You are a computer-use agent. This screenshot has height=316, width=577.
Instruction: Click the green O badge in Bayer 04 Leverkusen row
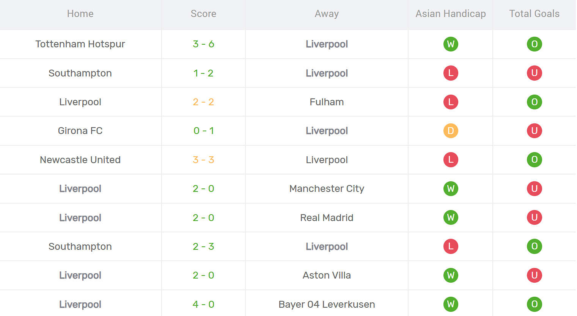pyautogui.click(x=534, y=304)
